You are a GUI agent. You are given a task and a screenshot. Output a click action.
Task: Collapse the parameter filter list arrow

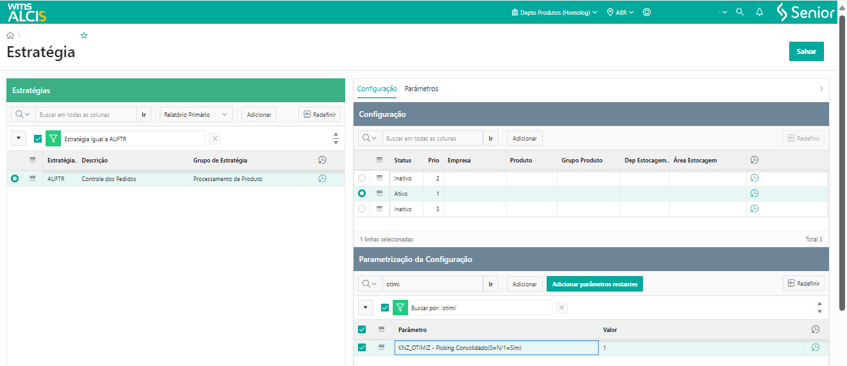click(x=365, y=308)
